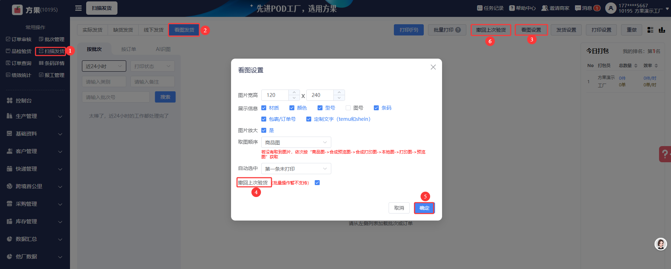Screen dimensions: 671x269
Task: Close the 看图设置 dialog
Action: point(433,67)
